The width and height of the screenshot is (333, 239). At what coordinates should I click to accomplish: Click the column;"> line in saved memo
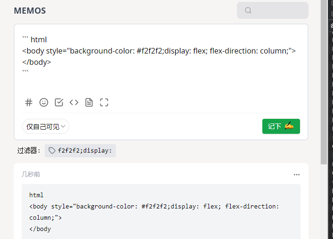[x=45, y=218]
